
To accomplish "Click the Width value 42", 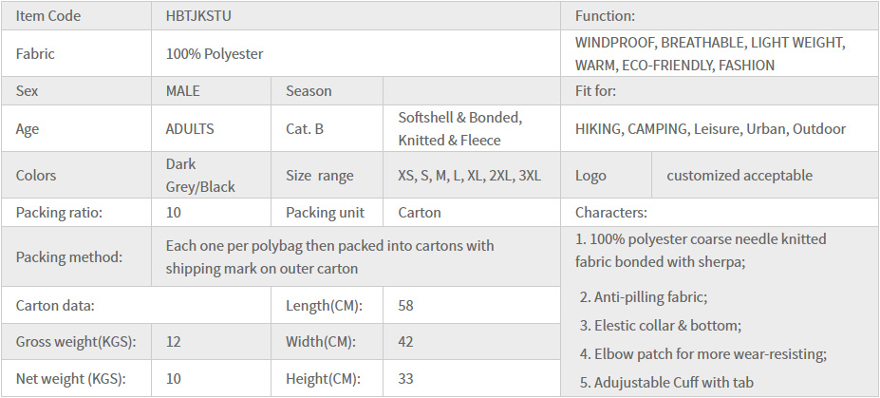I will click(406, 342).
